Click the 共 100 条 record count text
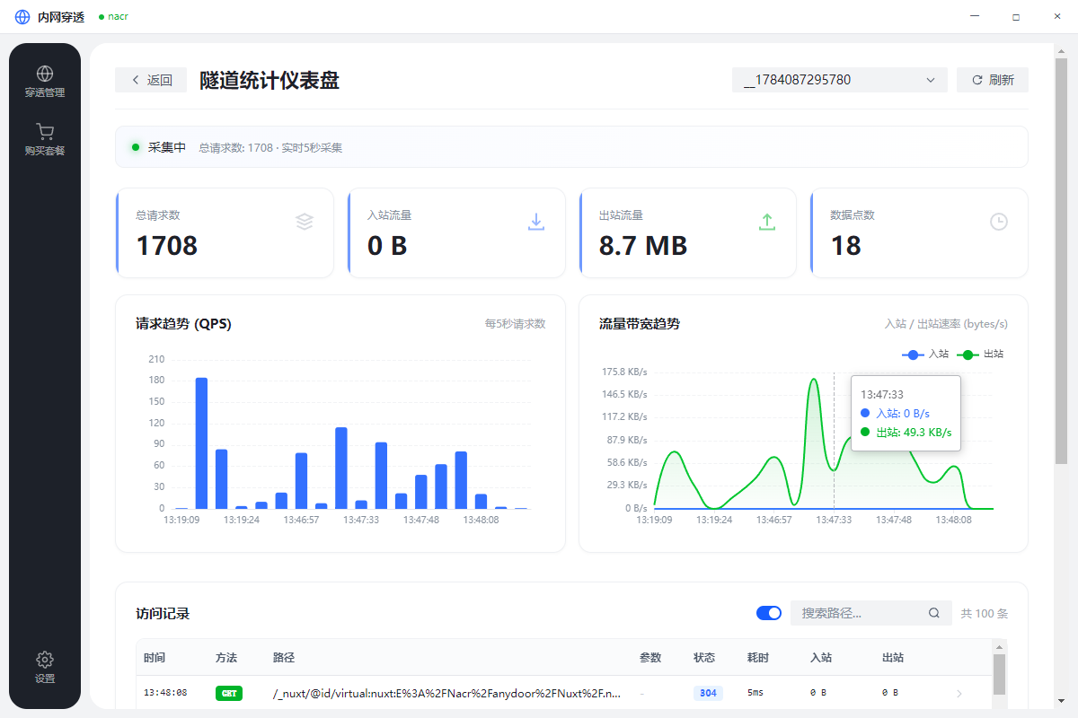Image resolution: width=1078 pixels, height=718 pixels. (985, 613)
